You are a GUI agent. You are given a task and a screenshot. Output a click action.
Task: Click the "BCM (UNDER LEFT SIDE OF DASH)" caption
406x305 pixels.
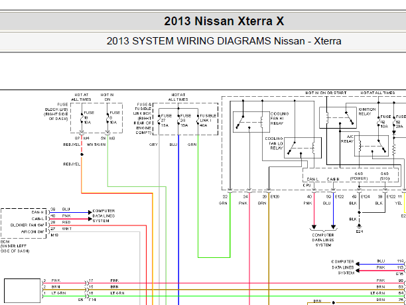coord(15,246)
